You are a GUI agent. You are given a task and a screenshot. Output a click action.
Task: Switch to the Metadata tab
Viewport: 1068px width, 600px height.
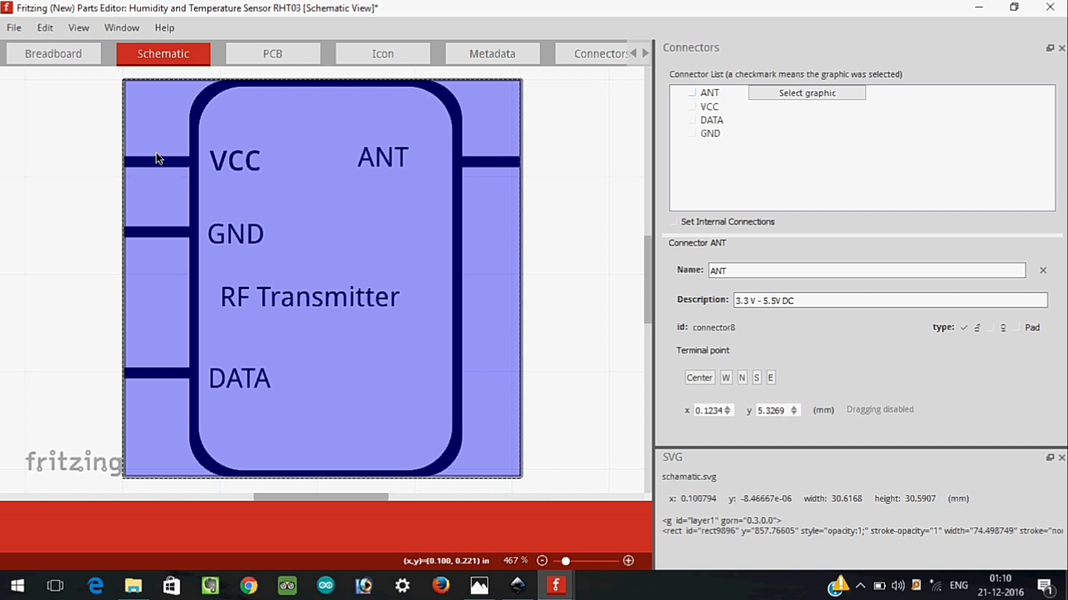(492, 54)
